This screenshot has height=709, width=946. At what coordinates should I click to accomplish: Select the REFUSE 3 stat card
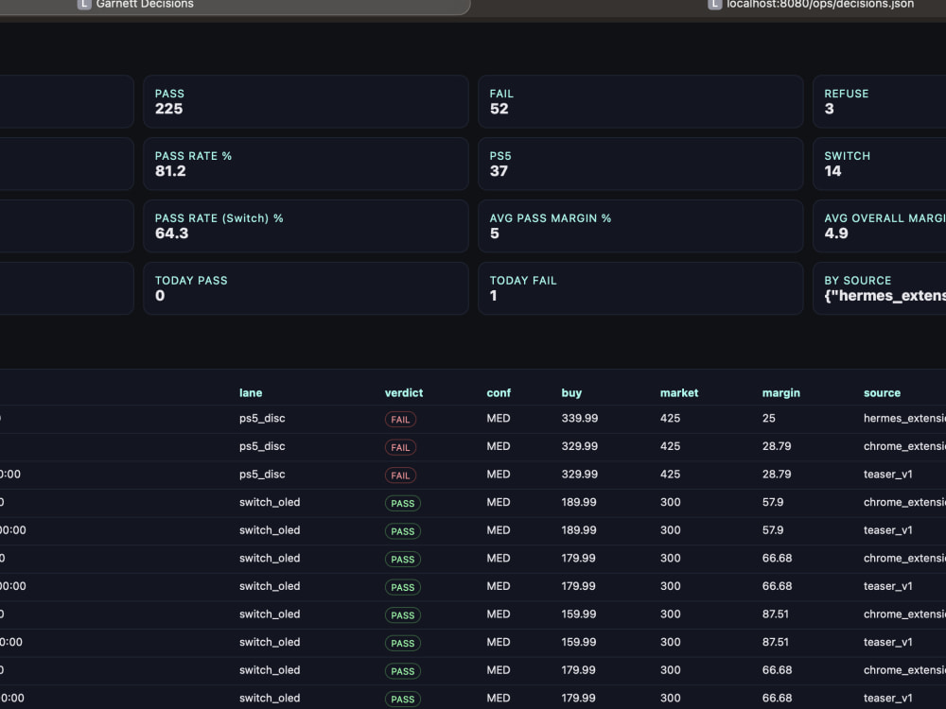pyautogui.click(x=880, y=101)
